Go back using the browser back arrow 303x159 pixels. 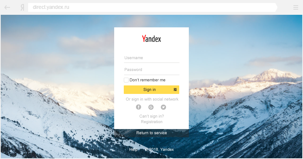(x=7, y=7)
